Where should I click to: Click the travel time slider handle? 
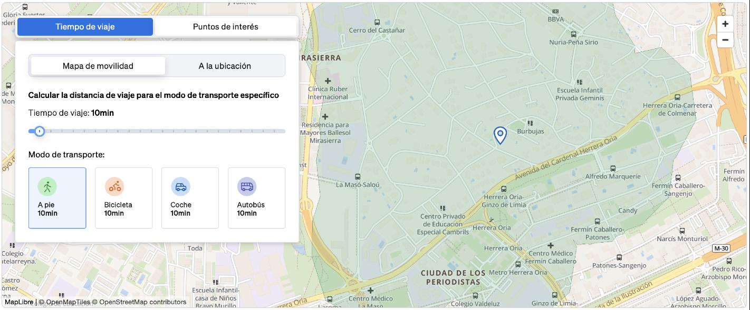click(x=40, y=131)
